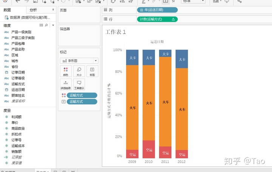This screenshot has height=172, width=272.
Task: Click the 页面 pages shelf area
Action: coord(79,15)
